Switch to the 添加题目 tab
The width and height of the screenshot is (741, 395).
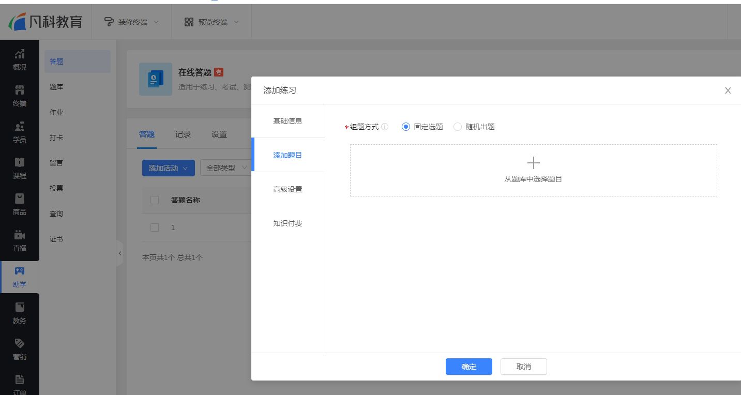(x=288, y=155)
